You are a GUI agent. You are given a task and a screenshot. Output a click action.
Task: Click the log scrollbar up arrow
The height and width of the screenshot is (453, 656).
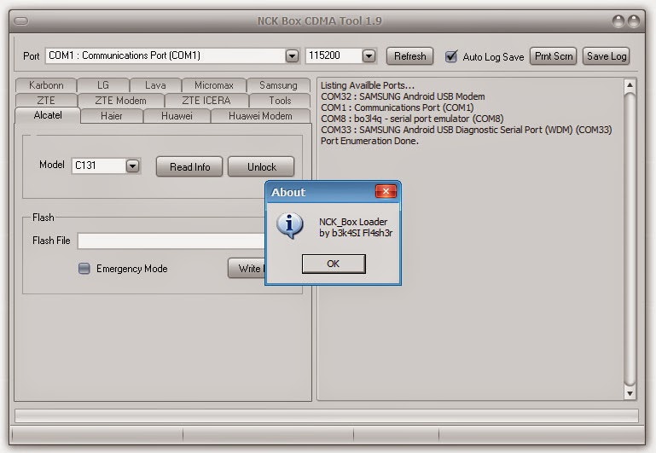630,85
